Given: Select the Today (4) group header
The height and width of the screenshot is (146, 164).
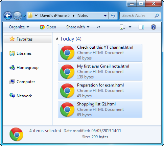Looking at the screenshot, I should pos(71,39).
